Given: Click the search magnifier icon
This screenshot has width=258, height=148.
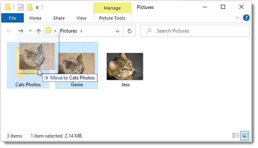Looking at the screenshot, I should click(149, 31).
